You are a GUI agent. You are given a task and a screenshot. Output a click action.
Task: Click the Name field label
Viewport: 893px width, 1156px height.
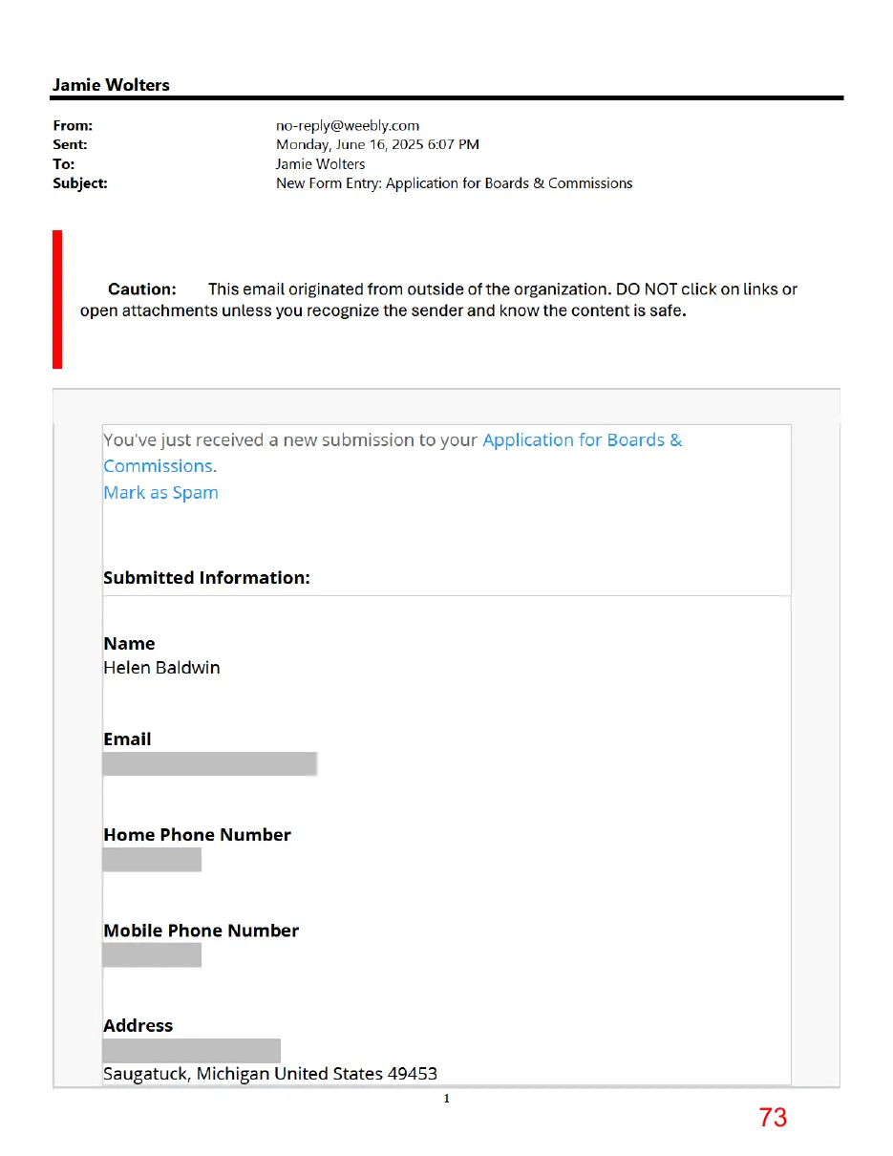point(129,644)
